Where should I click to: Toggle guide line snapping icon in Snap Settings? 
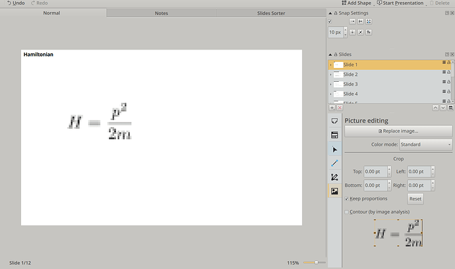[x=369, y=32]
